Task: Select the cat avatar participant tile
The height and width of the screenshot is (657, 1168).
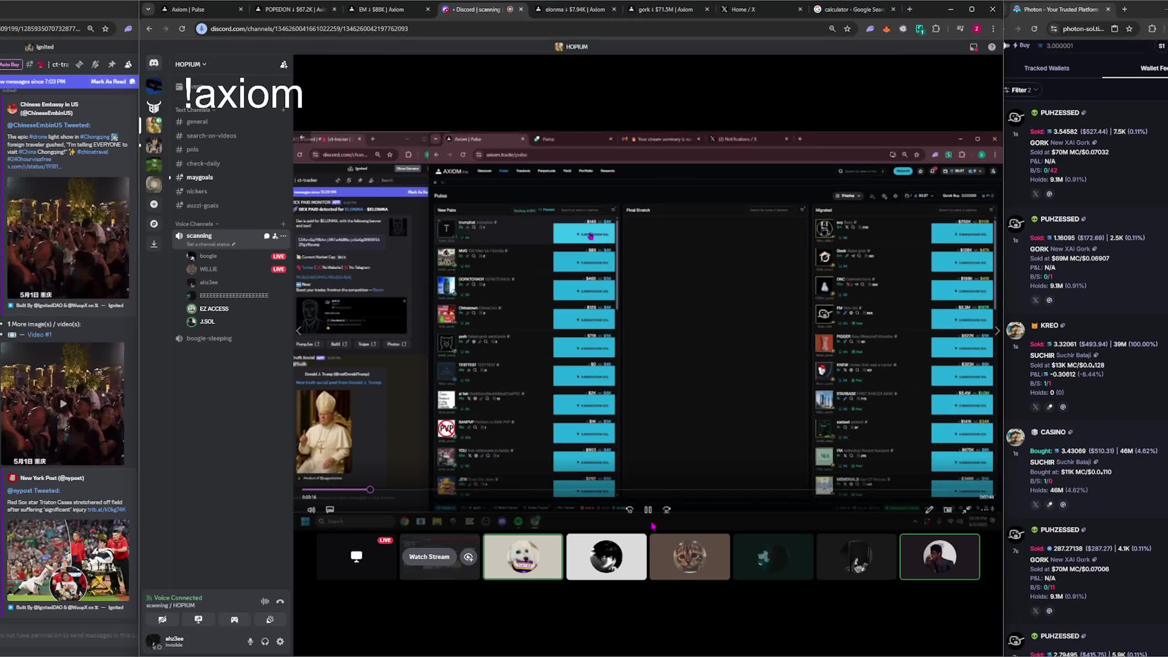Action: pos(689,557)
